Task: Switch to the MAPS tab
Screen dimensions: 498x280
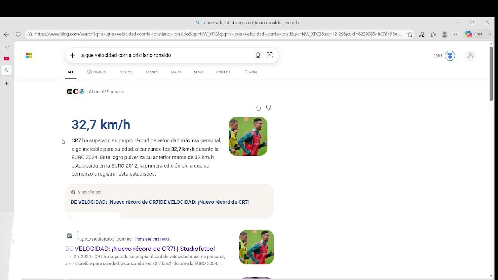Action: [x=176, y=72]
